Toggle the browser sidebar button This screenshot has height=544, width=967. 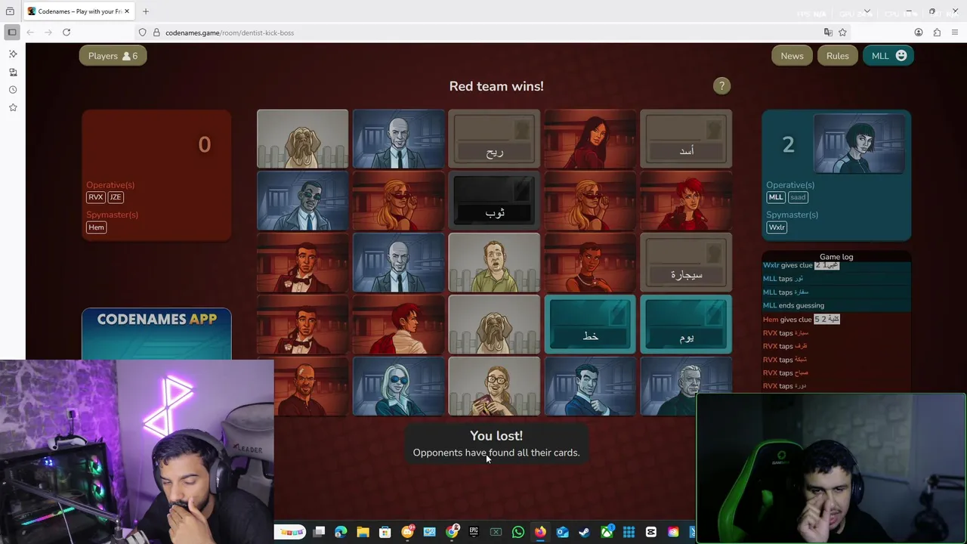12,32
